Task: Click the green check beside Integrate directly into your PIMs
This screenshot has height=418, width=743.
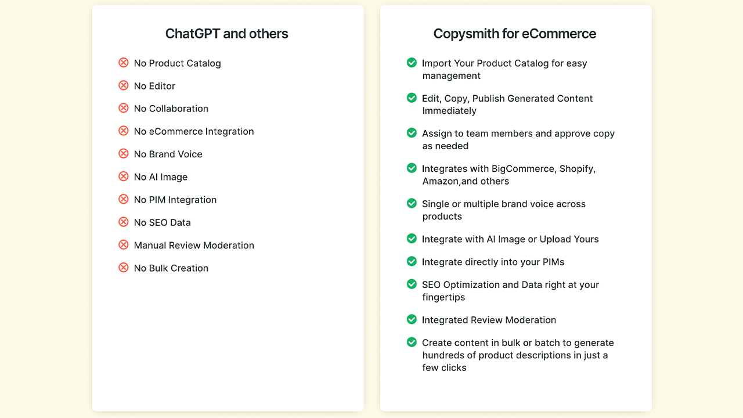Action: click(412, 261)
